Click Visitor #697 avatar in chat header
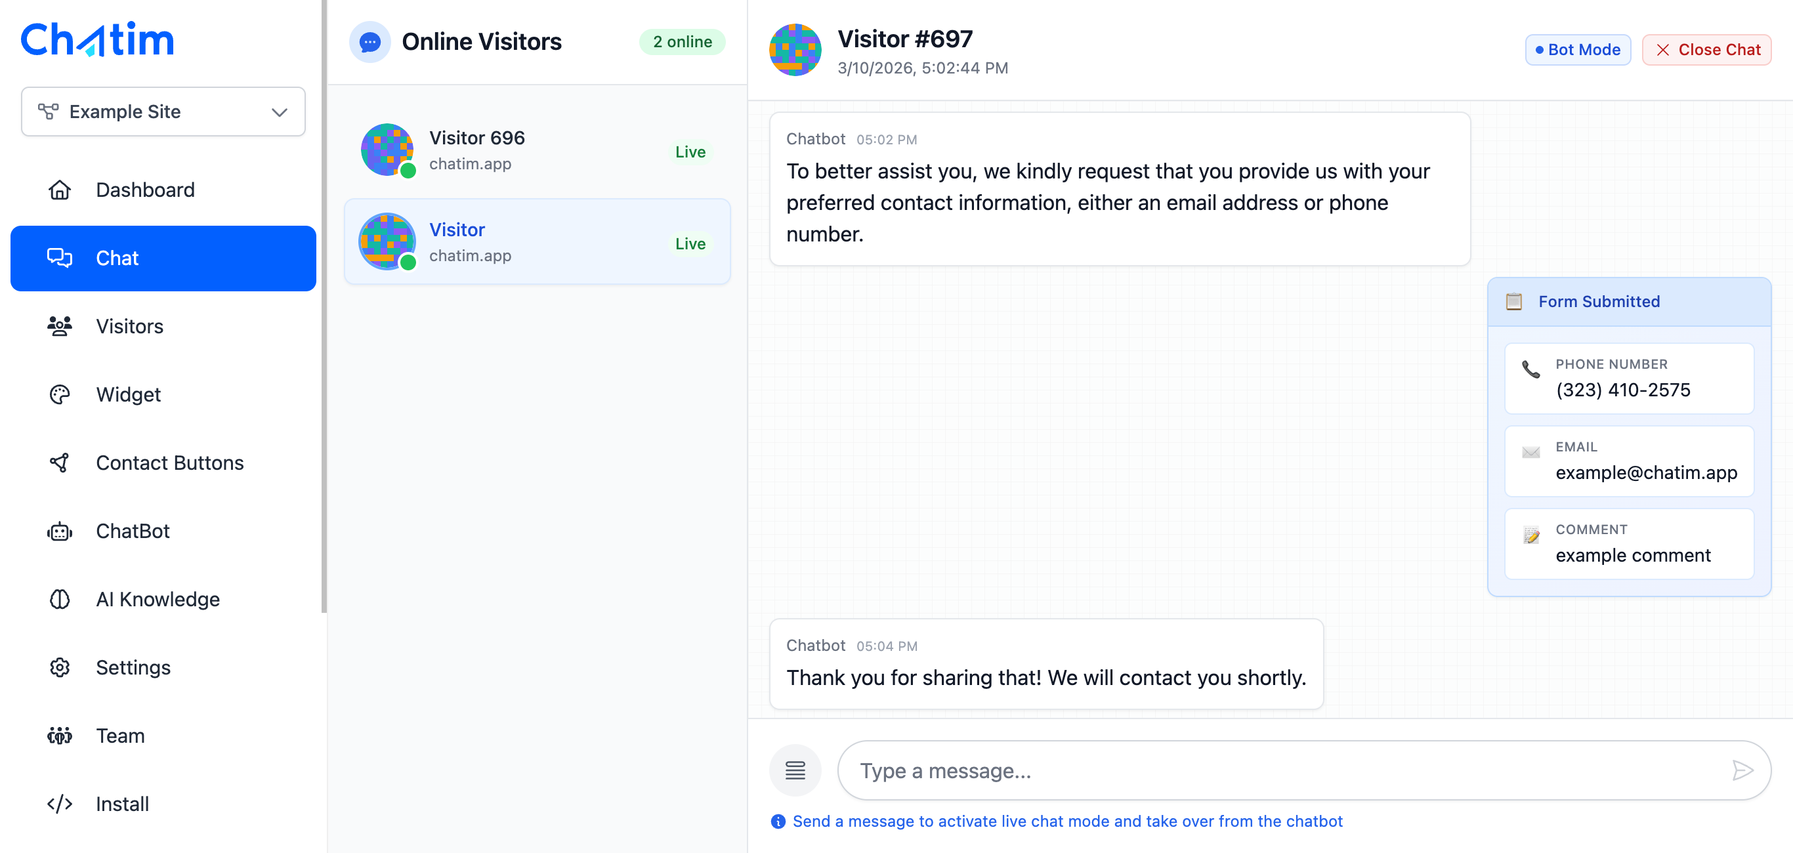The image size is (1793, 853). click(x=795, y=50)
